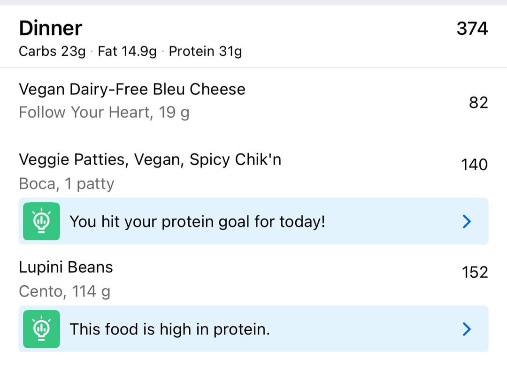Select the Fat 14.9g macro label

[x=127, y=51]
